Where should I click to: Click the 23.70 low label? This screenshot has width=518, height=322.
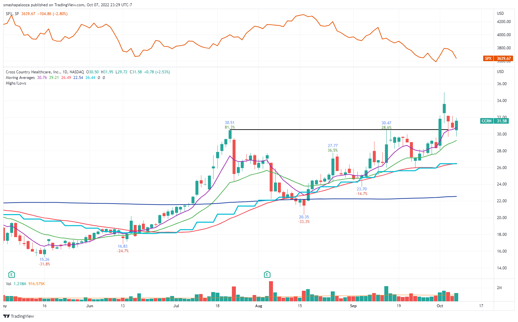click(x=362, y=189)
